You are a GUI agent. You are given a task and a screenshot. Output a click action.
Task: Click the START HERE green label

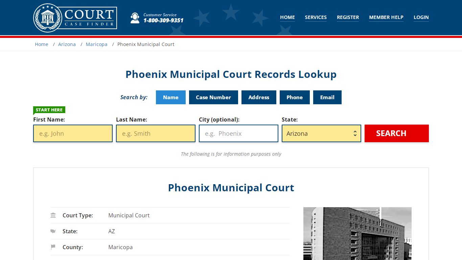point(49,110)
